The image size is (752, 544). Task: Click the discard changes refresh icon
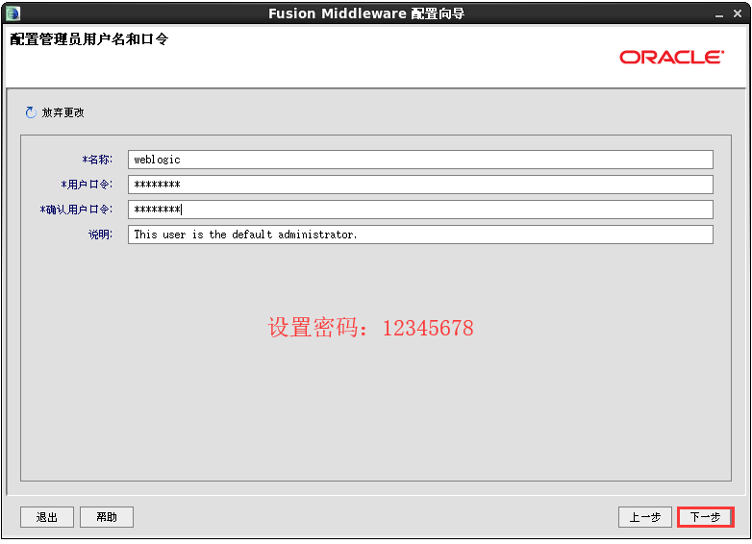pos(31,112)
